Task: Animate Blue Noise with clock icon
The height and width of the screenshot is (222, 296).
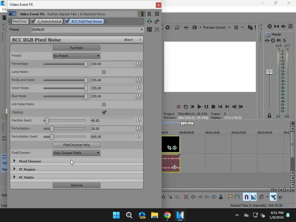Action: 138,96
